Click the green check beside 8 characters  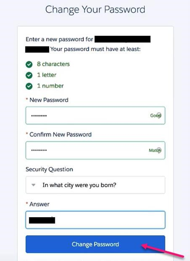(x=29, y=64)
